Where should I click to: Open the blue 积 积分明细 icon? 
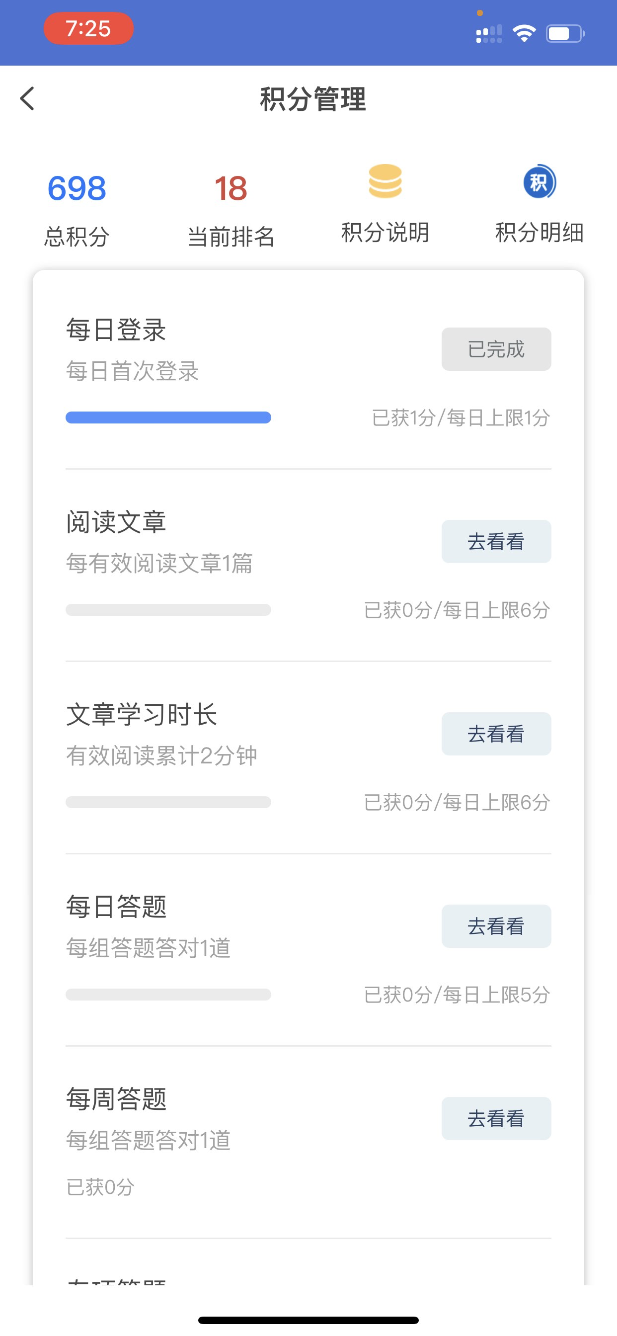pos(539,181)
